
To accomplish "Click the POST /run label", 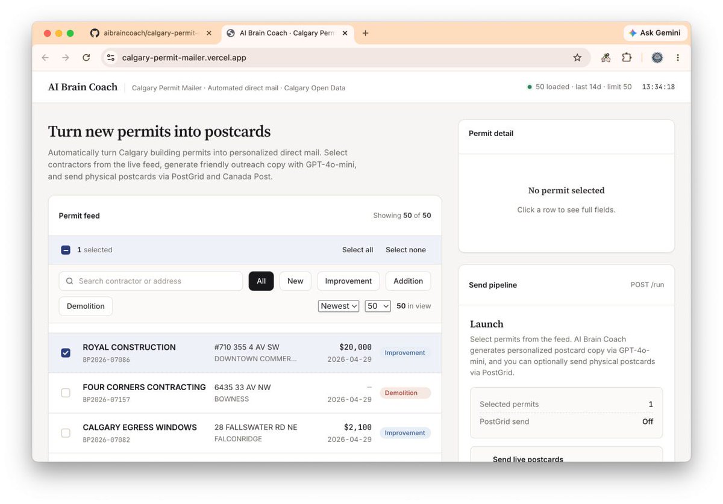I will pyautogui.click(x=647, y=285).
